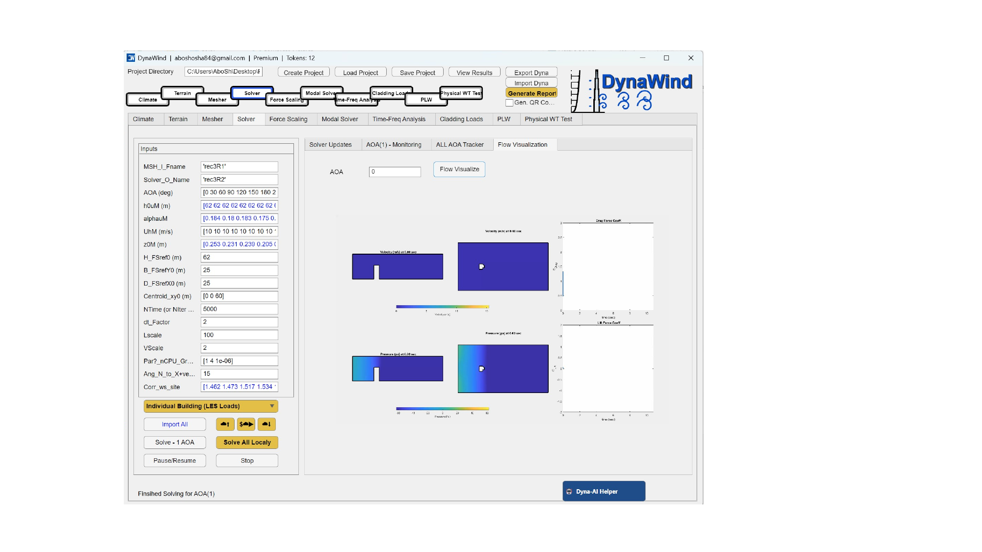Click the Mesher workflow step box
982x552 pixels.
point(216,100)
